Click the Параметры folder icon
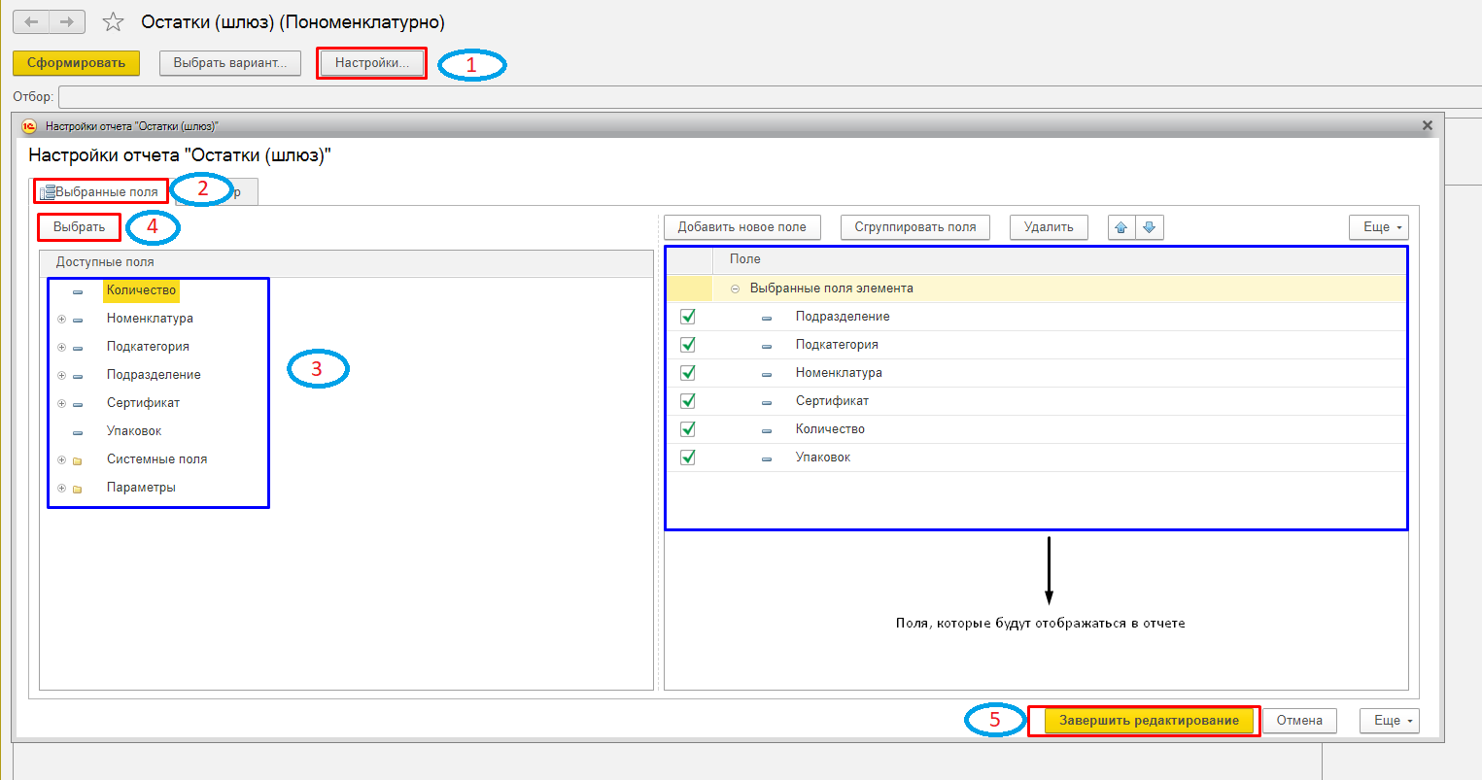The image size is (1482, 780). click(x=78, y=489)
